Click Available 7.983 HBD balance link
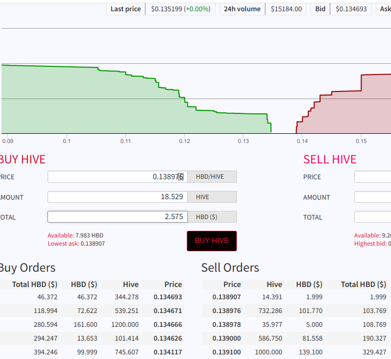The image size is (391, 359). 76,235
